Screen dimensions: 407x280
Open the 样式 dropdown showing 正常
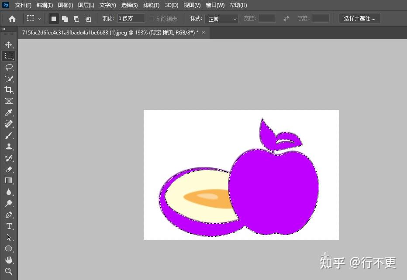221,19
